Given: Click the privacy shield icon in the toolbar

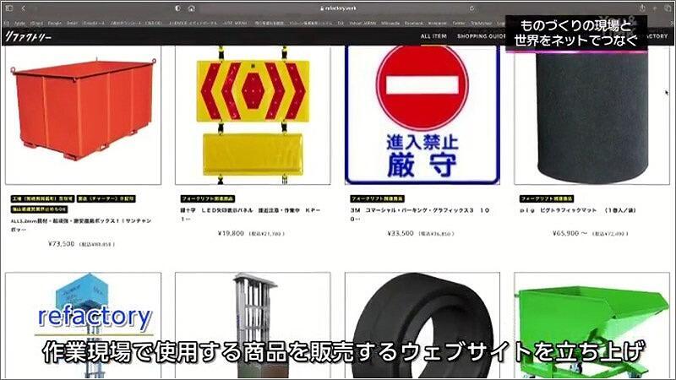Looking at the screenshot, I should (x=177, y=8).
